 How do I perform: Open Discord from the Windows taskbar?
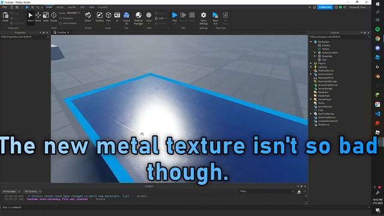coord(377,48)
